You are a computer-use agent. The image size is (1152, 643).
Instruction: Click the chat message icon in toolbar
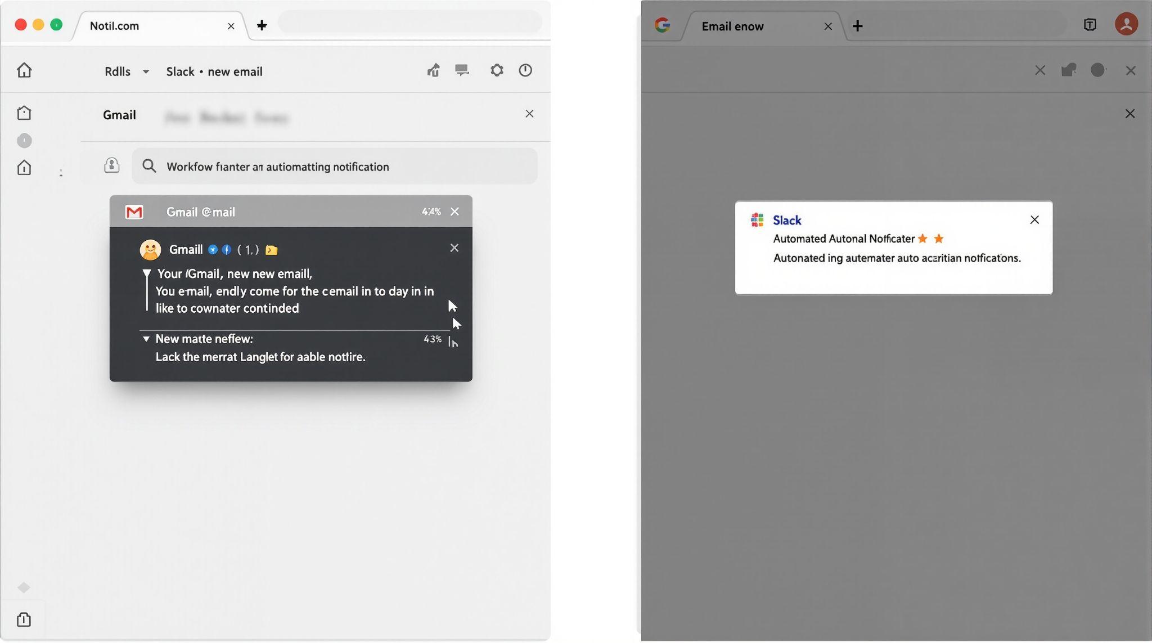[x=462, y=70]
